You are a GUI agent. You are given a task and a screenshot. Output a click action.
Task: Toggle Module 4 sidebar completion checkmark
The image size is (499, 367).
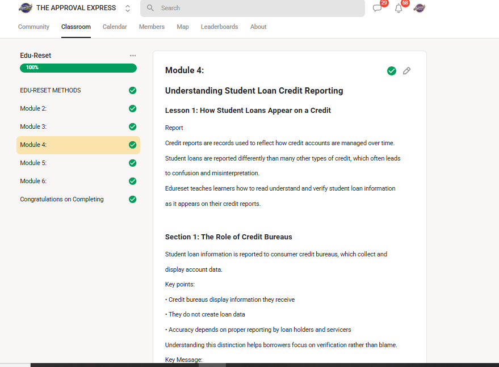(133, 145)
